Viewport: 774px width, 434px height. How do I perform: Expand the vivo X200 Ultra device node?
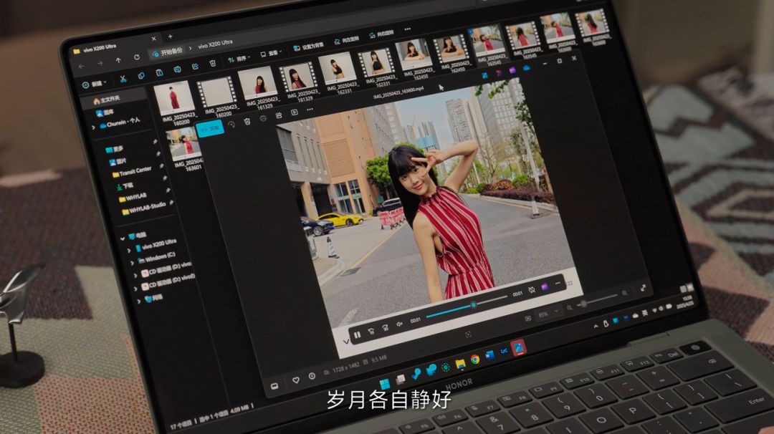pyautogui.click(x=129, y=251)
